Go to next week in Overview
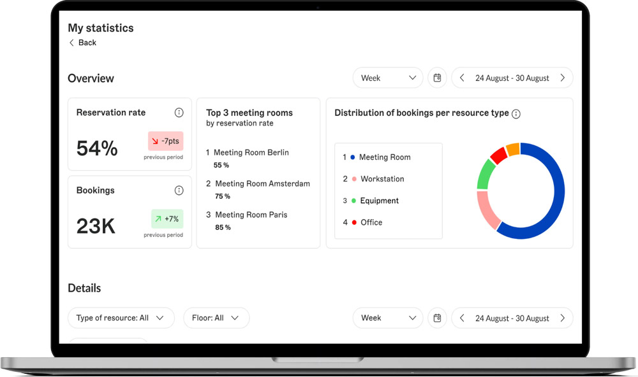This screenshot has width=638, height=377. tap(562, 78)
